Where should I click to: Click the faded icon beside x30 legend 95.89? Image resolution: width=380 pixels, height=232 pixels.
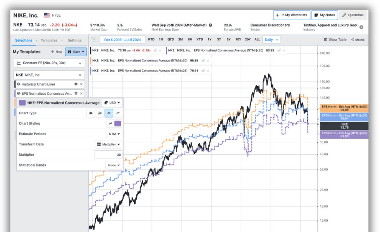(203, 60)
